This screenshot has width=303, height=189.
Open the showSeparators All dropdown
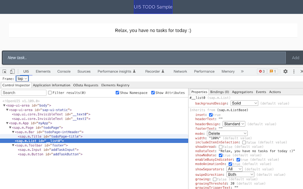(234, 169)
